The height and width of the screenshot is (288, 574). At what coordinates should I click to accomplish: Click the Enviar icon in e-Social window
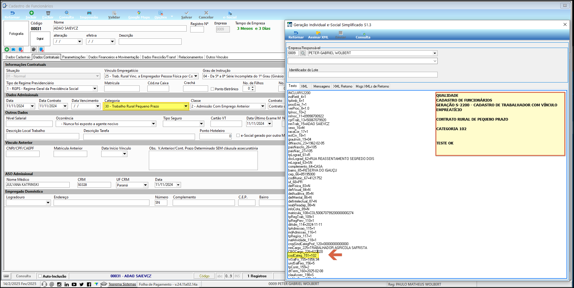pyautogui.click(x=341, y=33)
